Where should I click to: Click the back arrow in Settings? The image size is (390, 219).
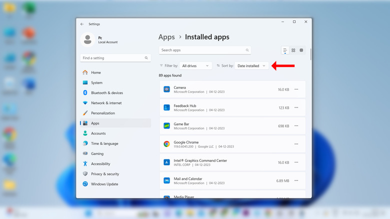tap(82, 23)
